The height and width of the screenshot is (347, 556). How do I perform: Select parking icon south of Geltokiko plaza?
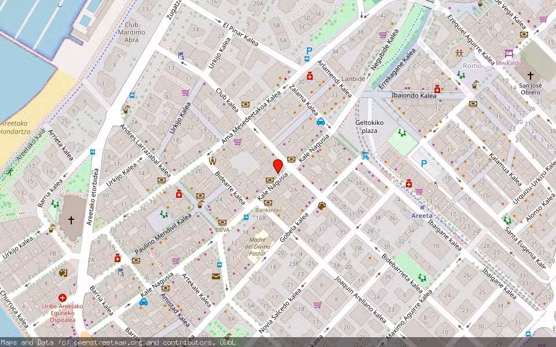[x=424, y=164]
